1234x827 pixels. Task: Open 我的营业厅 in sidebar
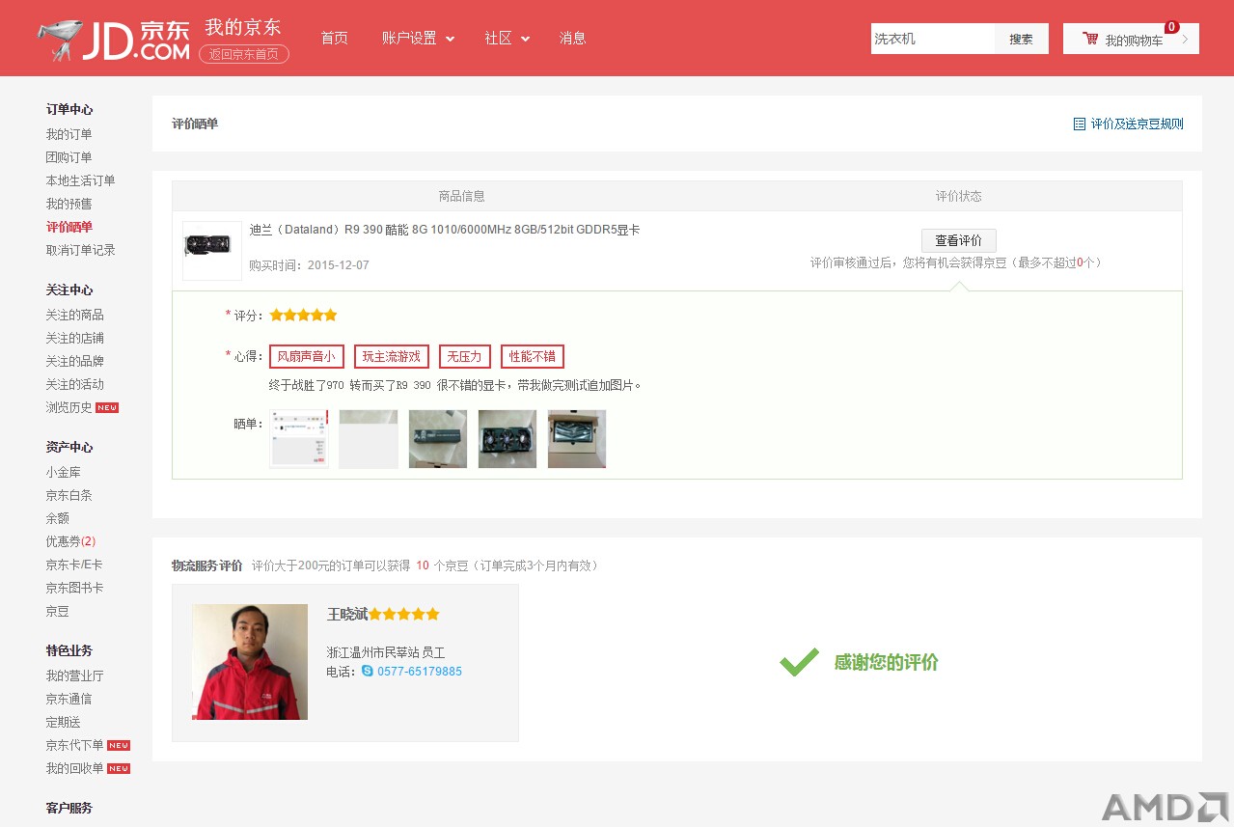(74, 675)
